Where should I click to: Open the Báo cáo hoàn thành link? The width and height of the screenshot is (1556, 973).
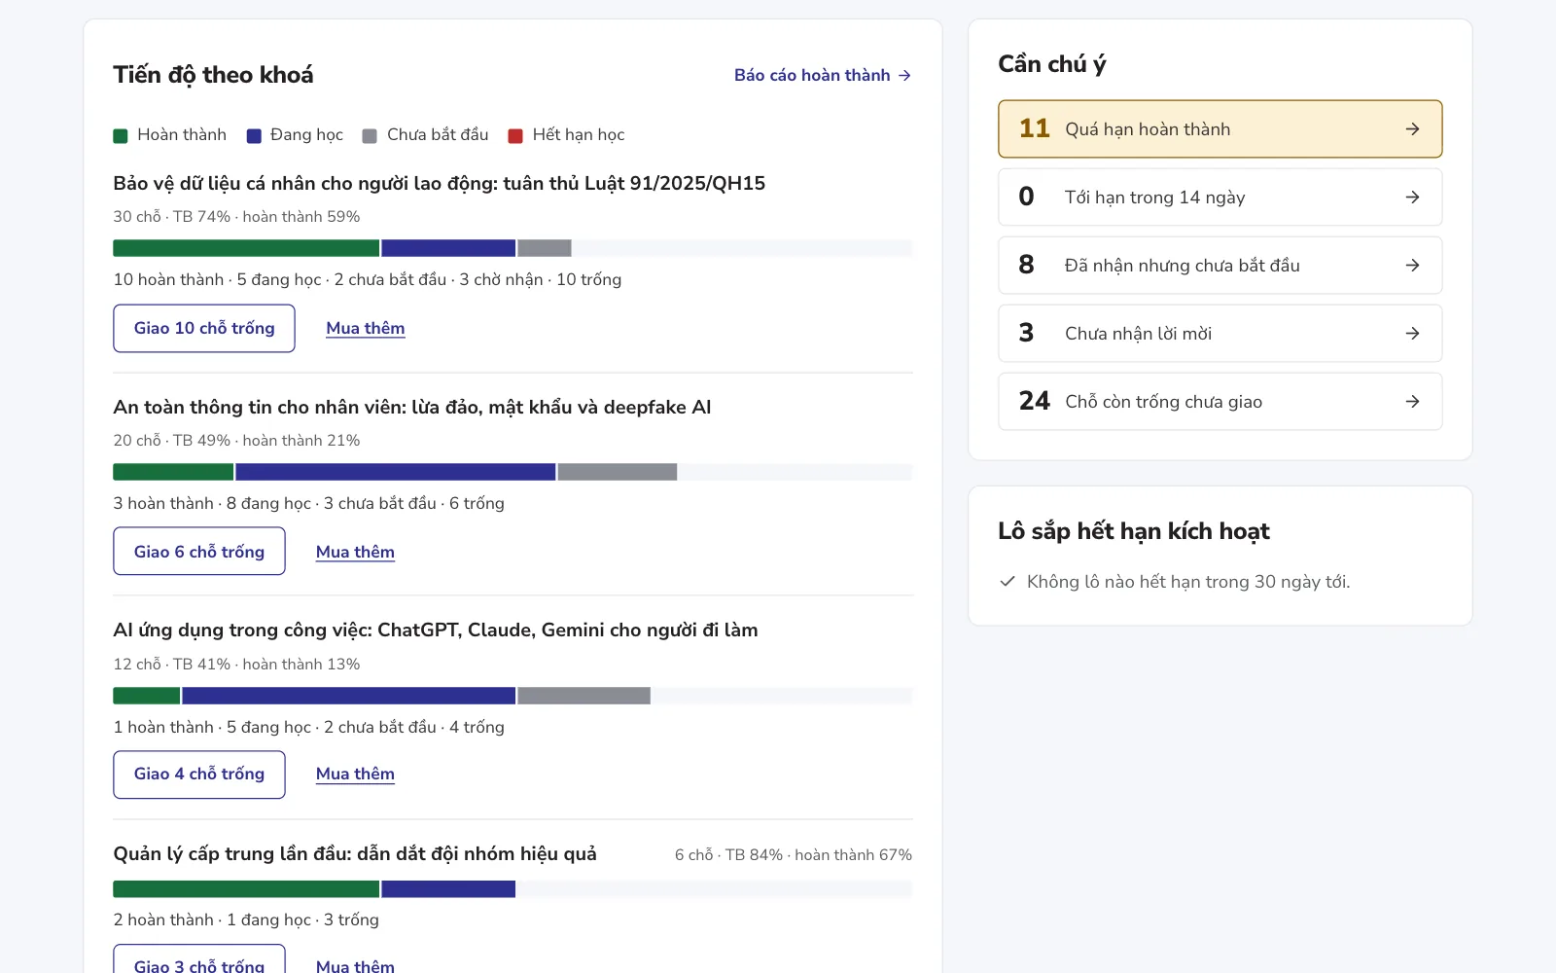tap(822, 75)
